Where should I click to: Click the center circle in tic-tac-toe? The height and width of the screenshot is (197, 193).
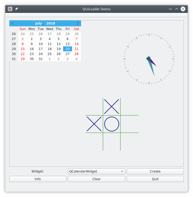click(x=112, y=124)
